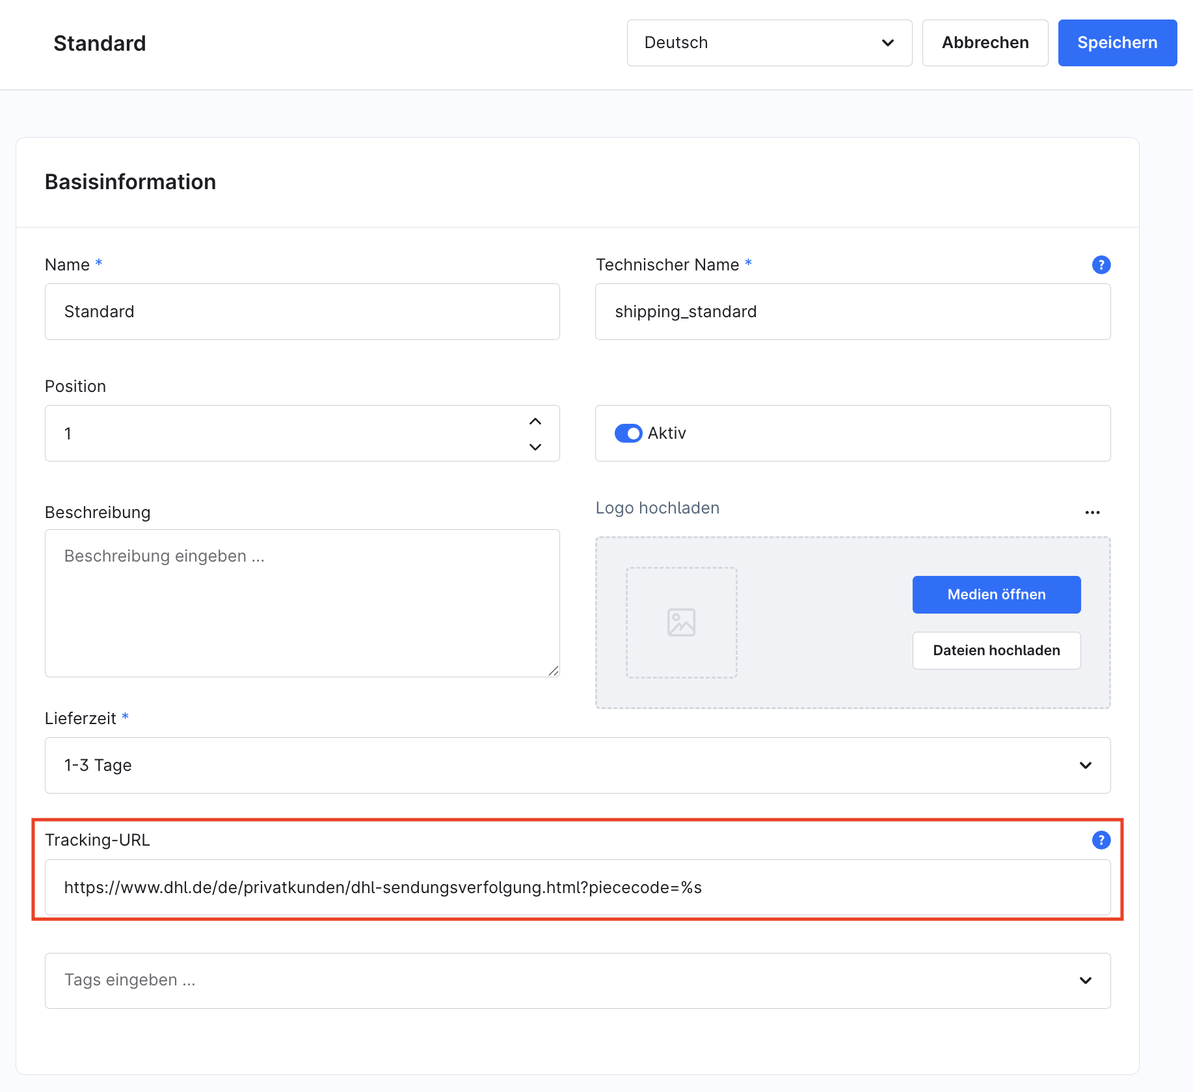This screenshot has width=1193, height=1092.
Task: Click Dateien hochladen button
Action: (996, 650)
